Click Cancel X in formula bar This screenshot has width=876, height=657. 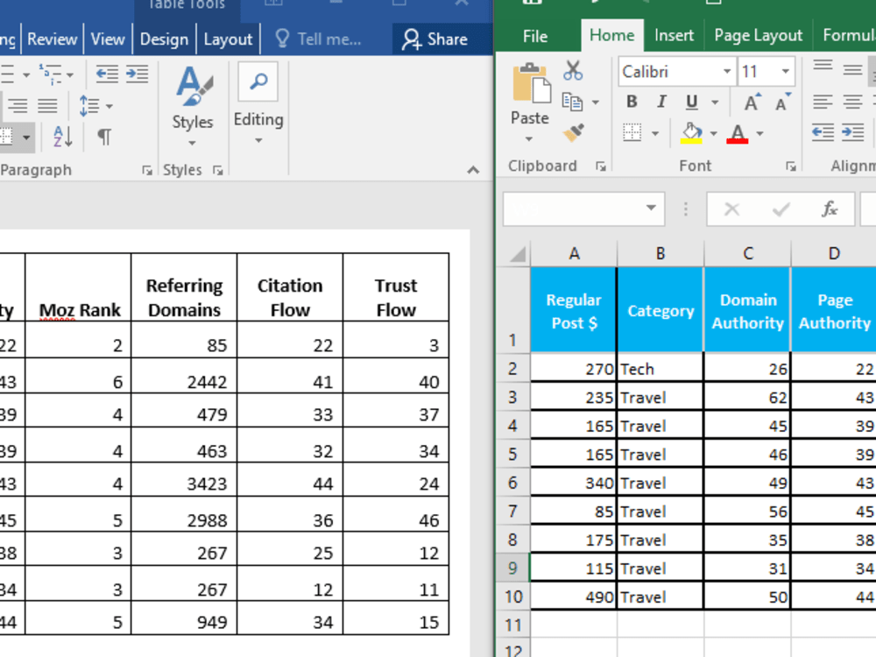pyautogui.click(x=731, y=209)
